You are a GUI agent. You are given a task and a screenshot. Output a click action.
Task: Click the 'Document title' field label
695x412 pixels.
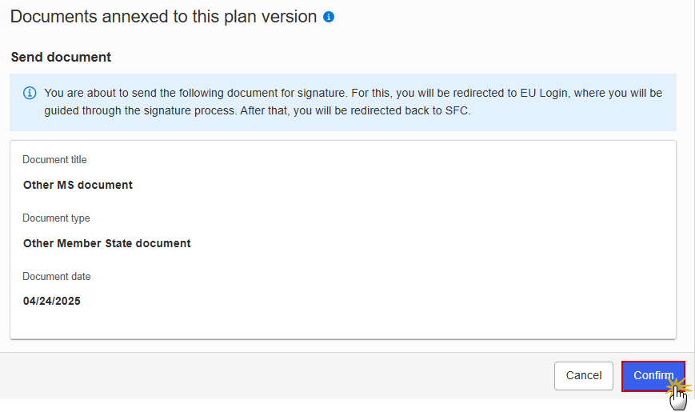coord(54,160)
